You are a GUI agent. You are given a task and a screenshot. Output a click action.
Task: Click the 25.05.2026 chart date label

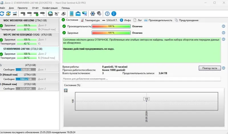coord(146,116)
